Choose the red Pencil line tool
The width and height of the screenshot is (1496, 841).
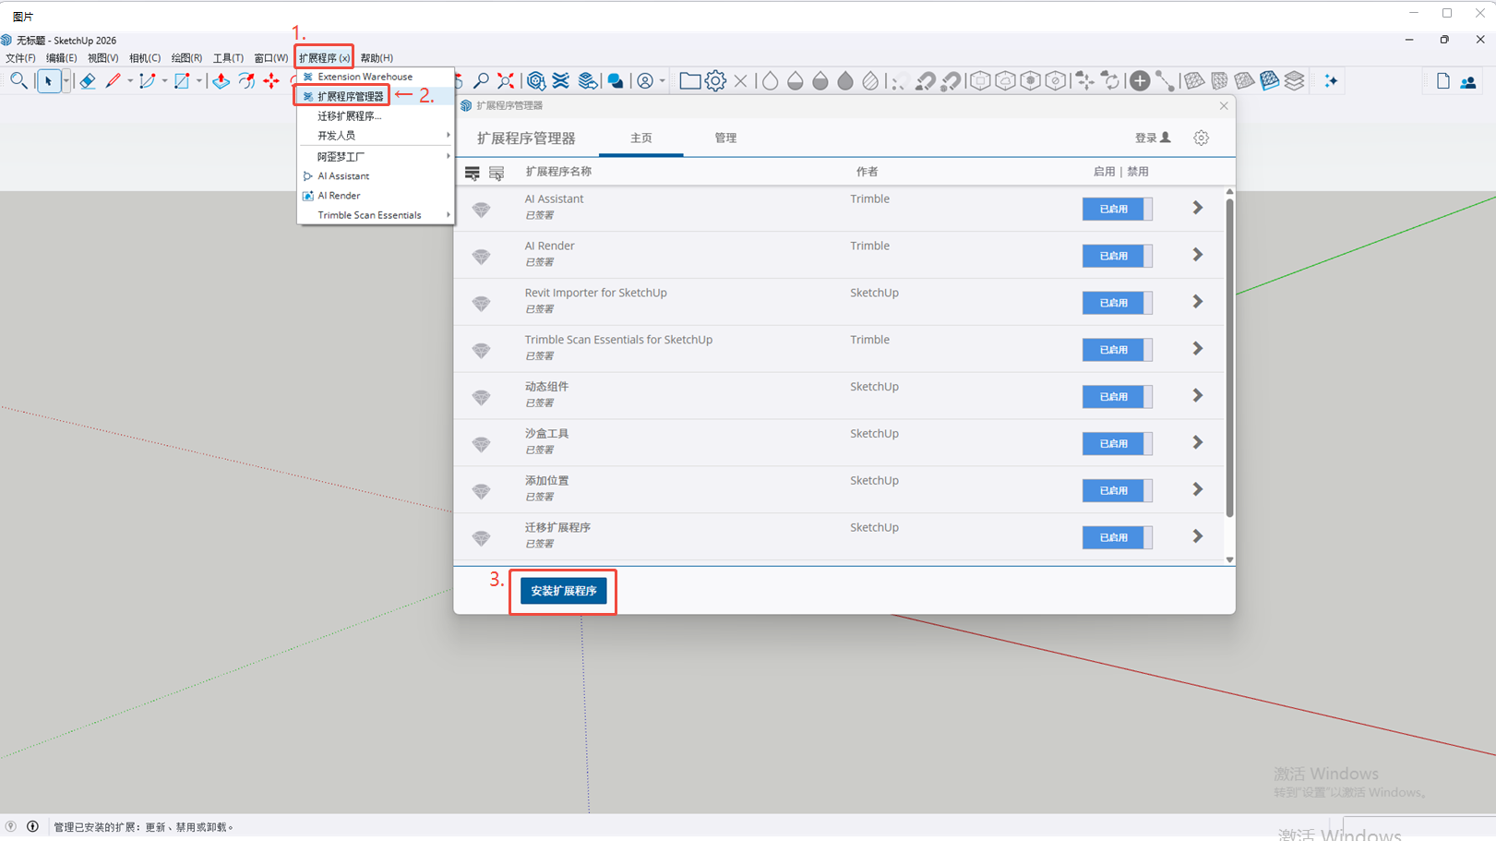click(x=114, y=81)
